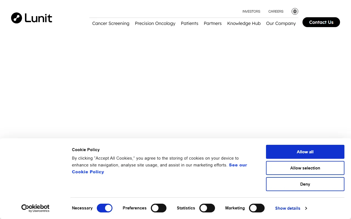
Task: Open the Partners page
Action: [213, 24]
